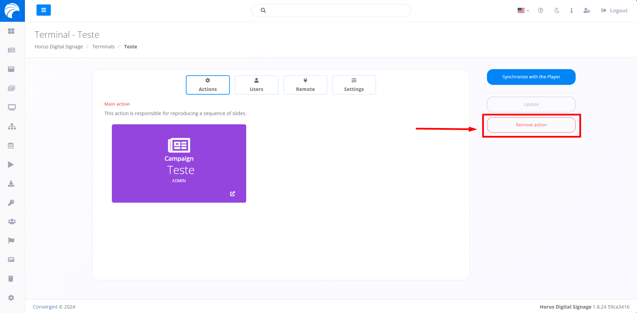Click the key icon in sidebar

point(11,203)
